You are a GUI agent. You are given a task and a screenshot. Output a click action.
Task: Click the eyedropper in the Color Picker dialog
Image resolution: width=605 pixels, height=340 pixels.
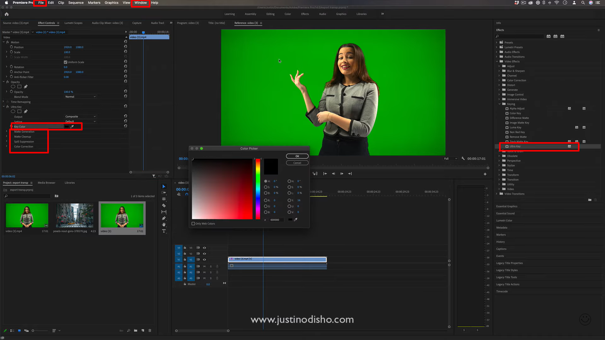[x=295, y=219]
